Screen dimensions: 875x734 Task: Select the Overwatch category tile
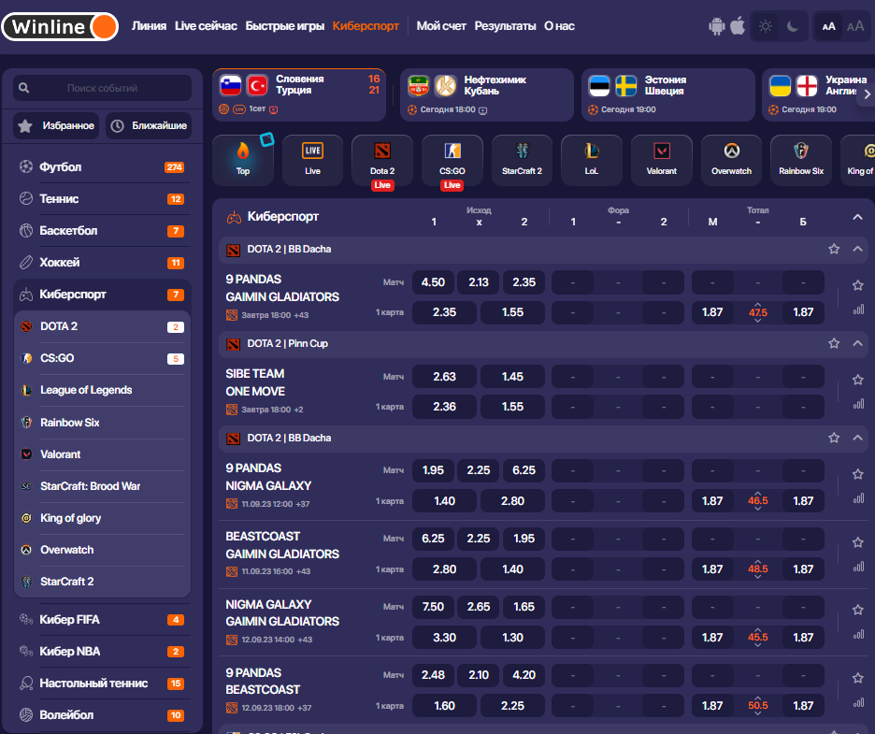(731, 160)
